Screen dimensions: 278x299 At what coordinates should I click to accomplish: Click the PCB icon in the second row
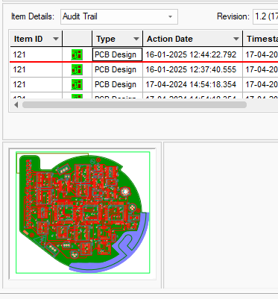[77, 69]
